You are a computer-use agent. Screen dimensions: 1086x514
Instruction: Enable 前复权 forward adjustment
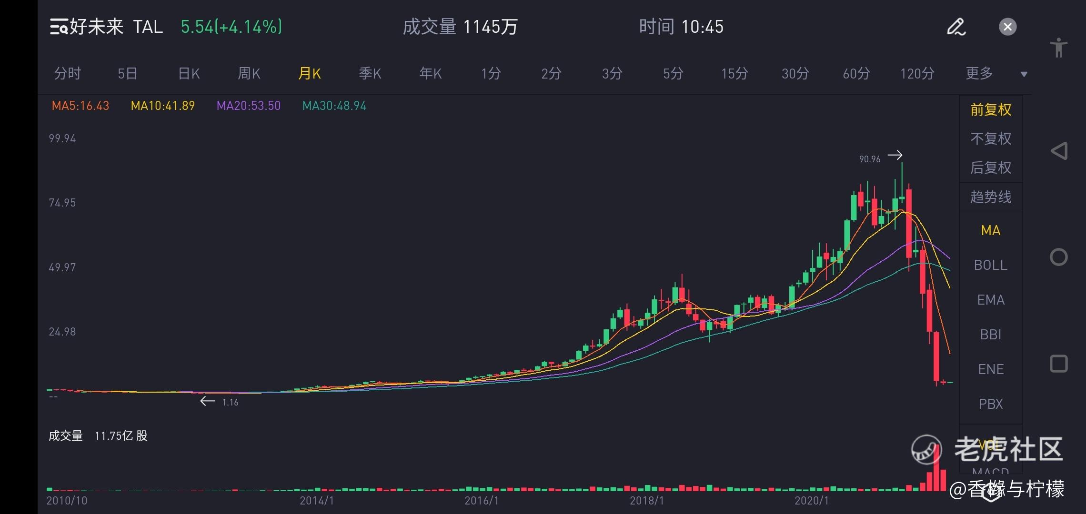click(x=991, y=110)
